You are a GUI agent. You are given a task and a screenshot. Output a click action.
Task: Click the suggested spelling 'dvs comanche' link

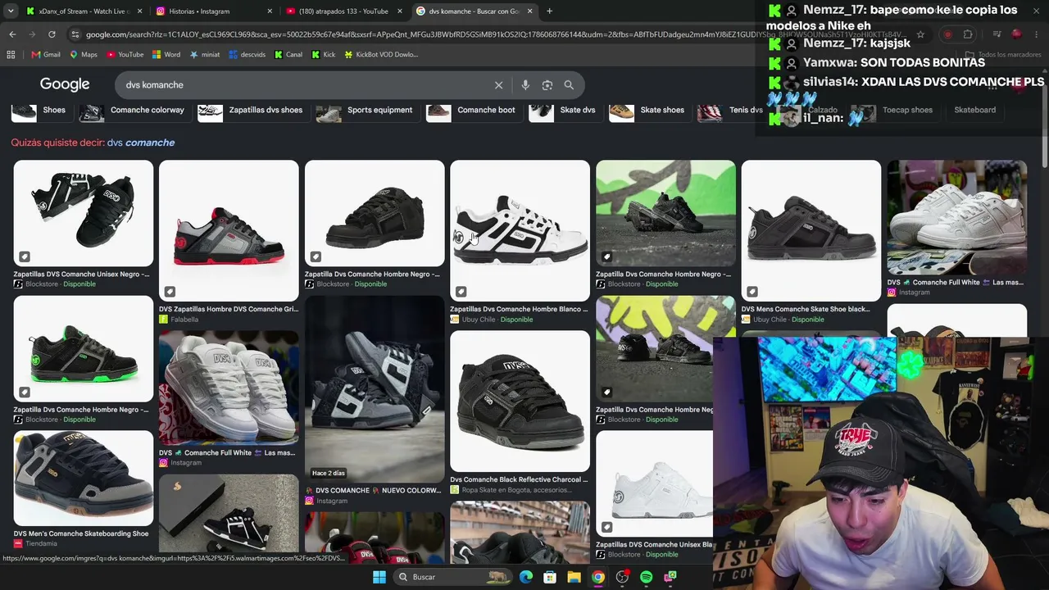141,143
